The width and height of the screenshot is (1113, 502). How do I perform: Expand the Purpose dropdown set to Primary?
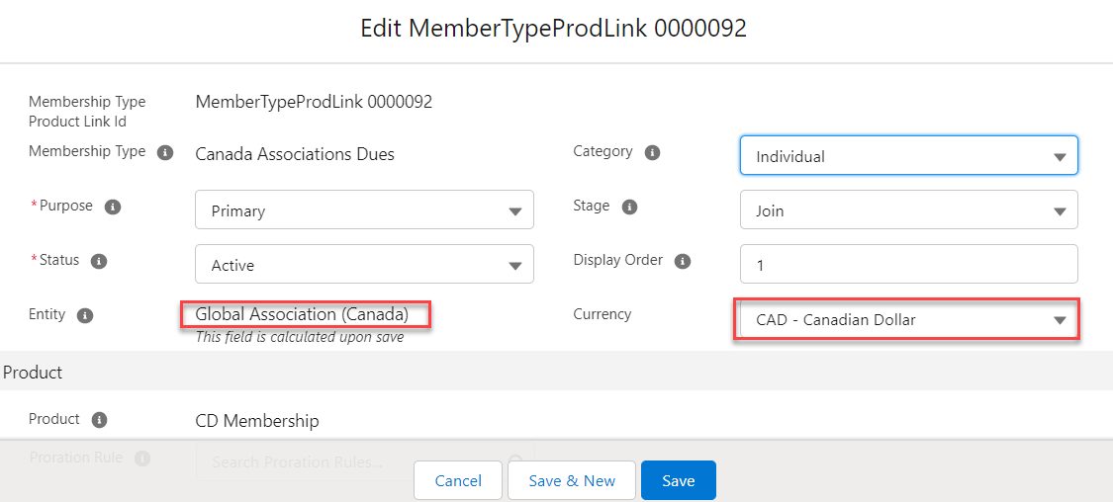tap(364, 210)
